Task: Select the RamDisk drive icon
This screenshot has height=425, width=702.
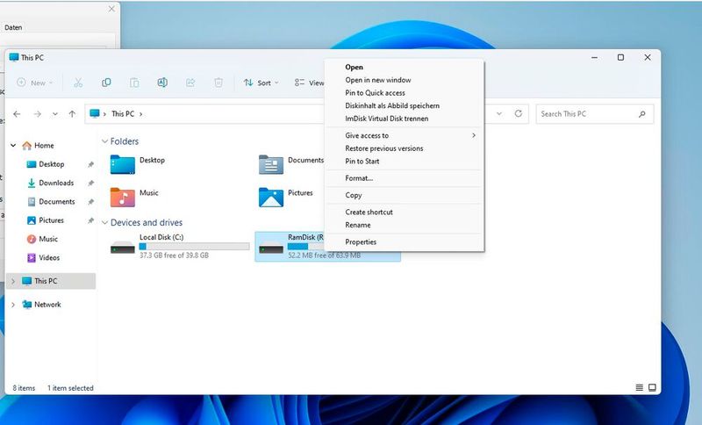Action: [271, 248]
